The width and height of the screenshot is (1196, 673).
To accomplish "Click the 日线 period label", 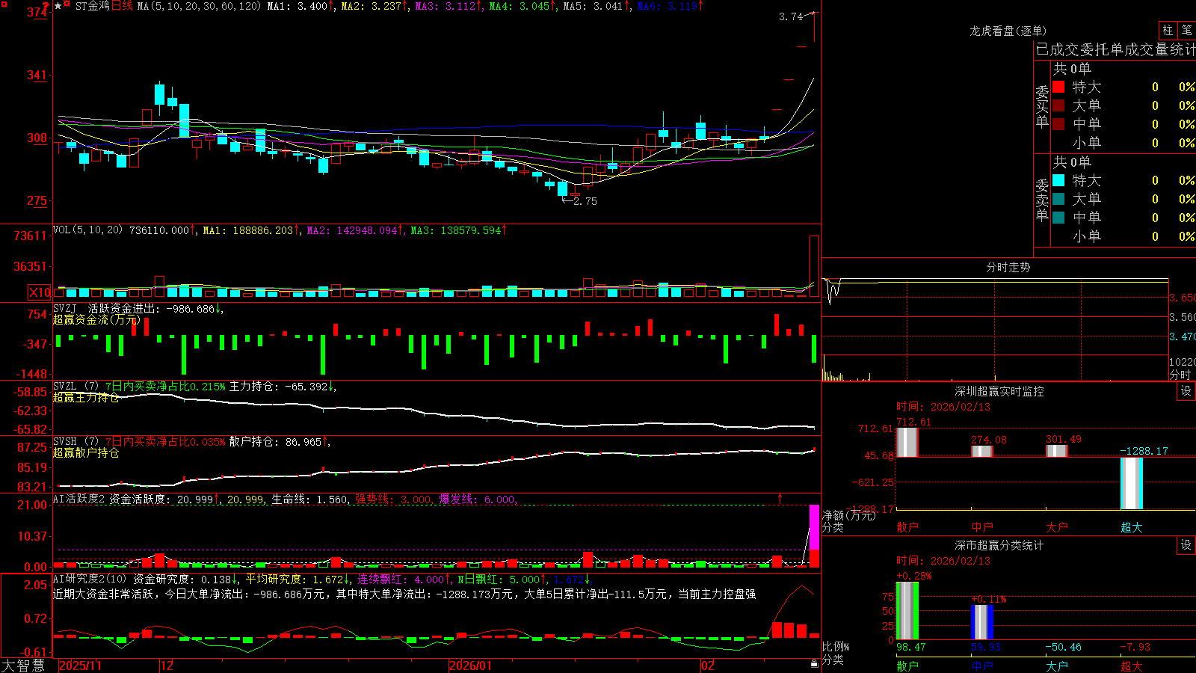I will (122, 6).
